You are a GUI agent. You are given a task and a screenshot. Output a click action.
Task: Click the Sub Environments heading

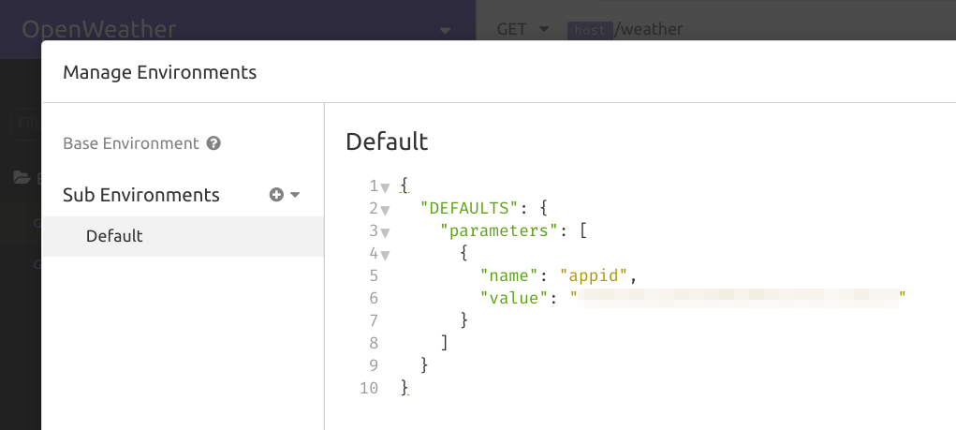pyautogui.click(x=140, y=195)
